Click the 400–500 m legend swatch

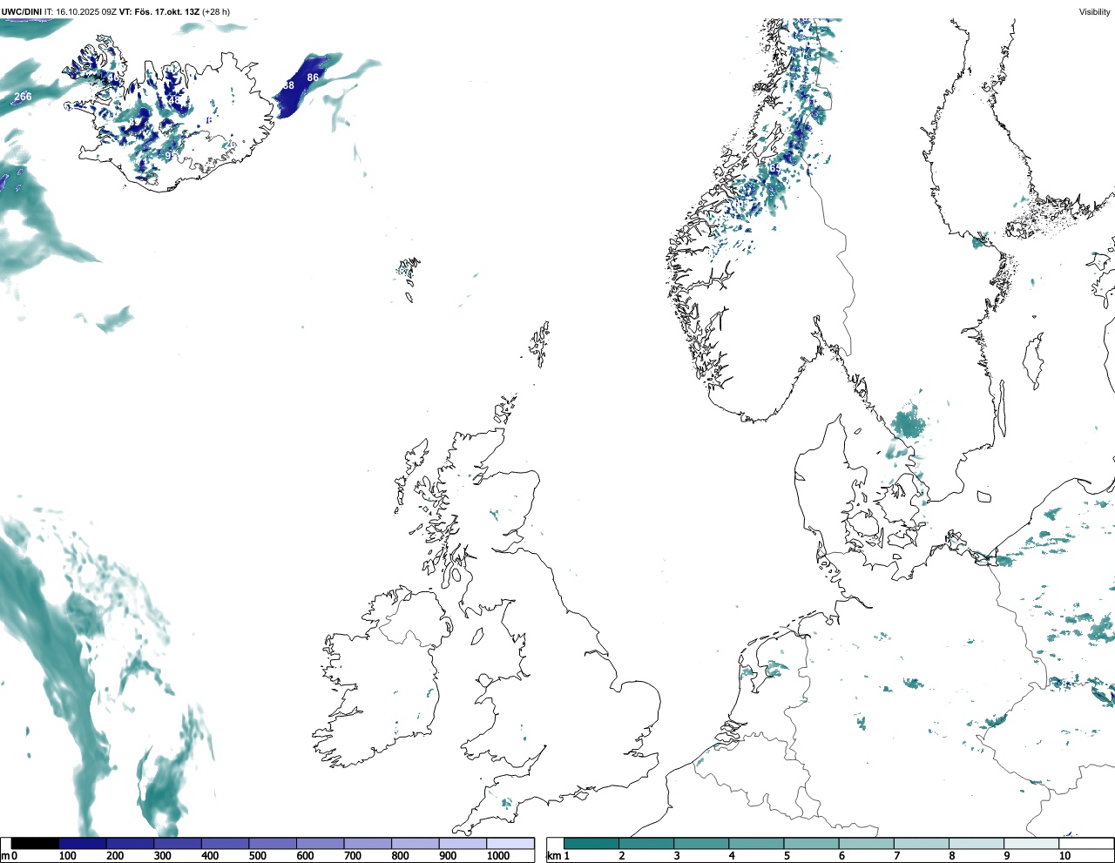click(x=225, y=843)
